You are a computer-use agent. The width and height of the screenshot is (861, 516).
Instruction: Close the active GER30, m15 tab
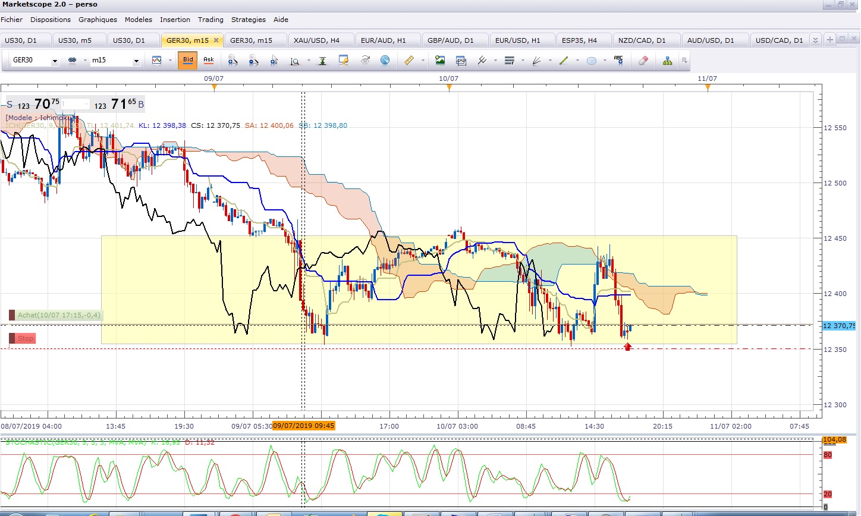(216, 40)
